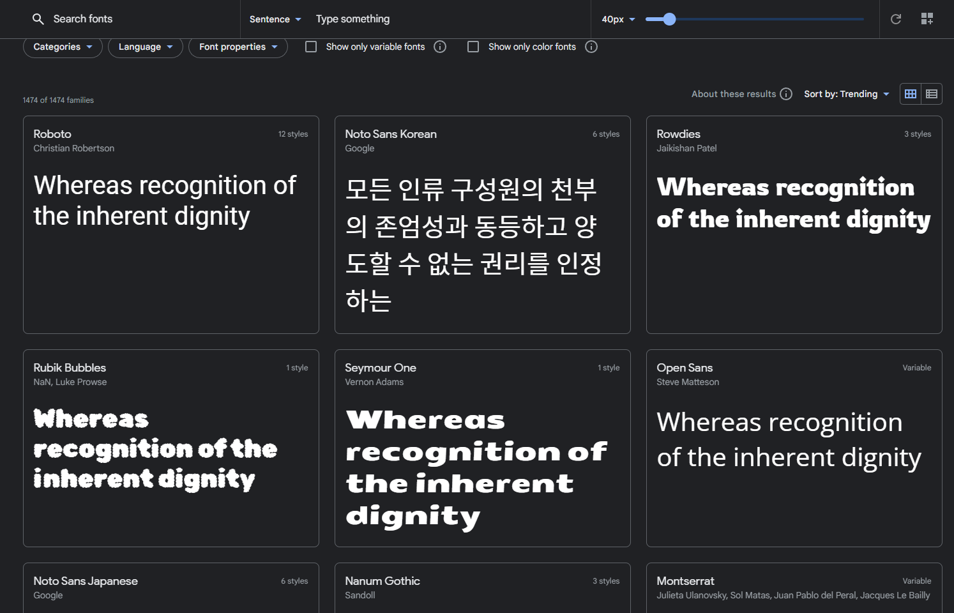Click 'Christian Robertson' author text
The height and width of the screenshot is (613, 954).
point(74,148)
